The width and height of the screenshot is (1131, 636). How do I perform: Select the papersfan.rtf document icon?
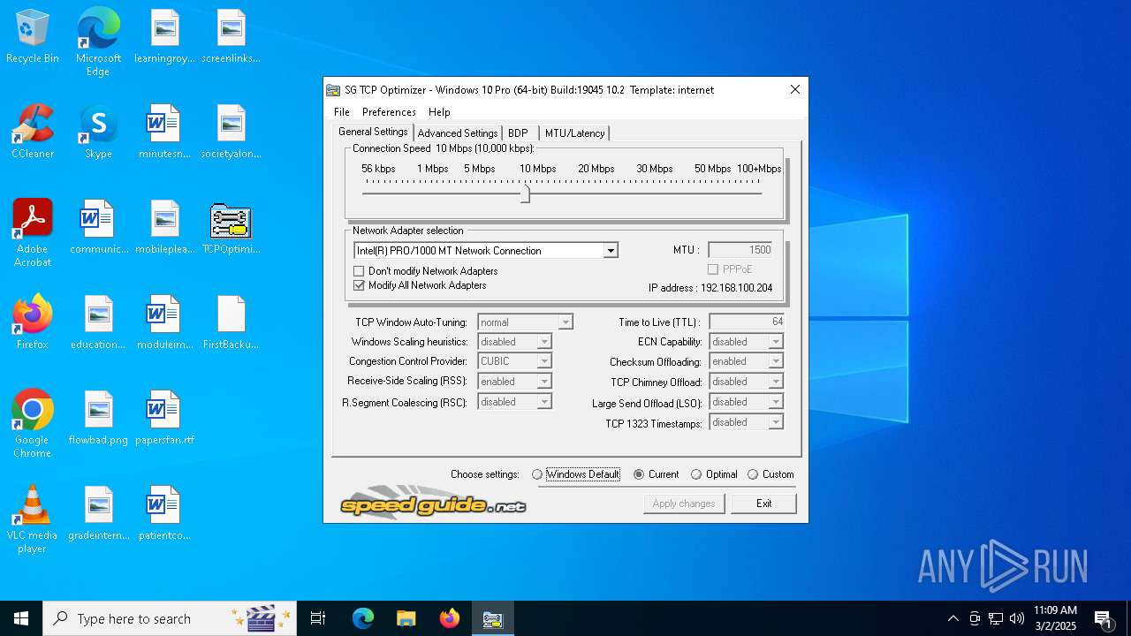pos(164,418)
